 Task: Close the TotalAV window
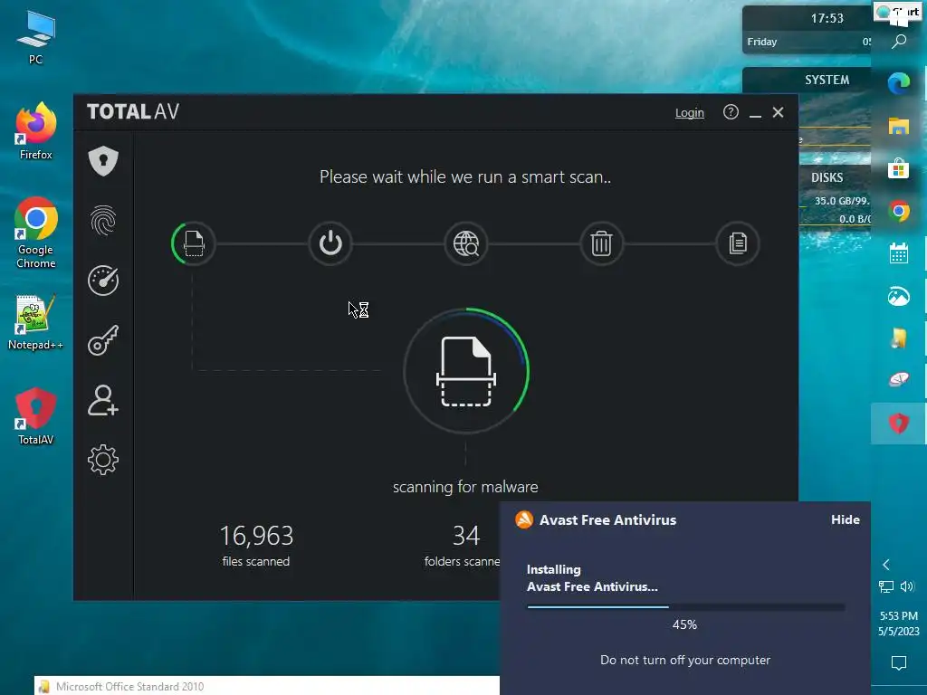pos(778,112)
